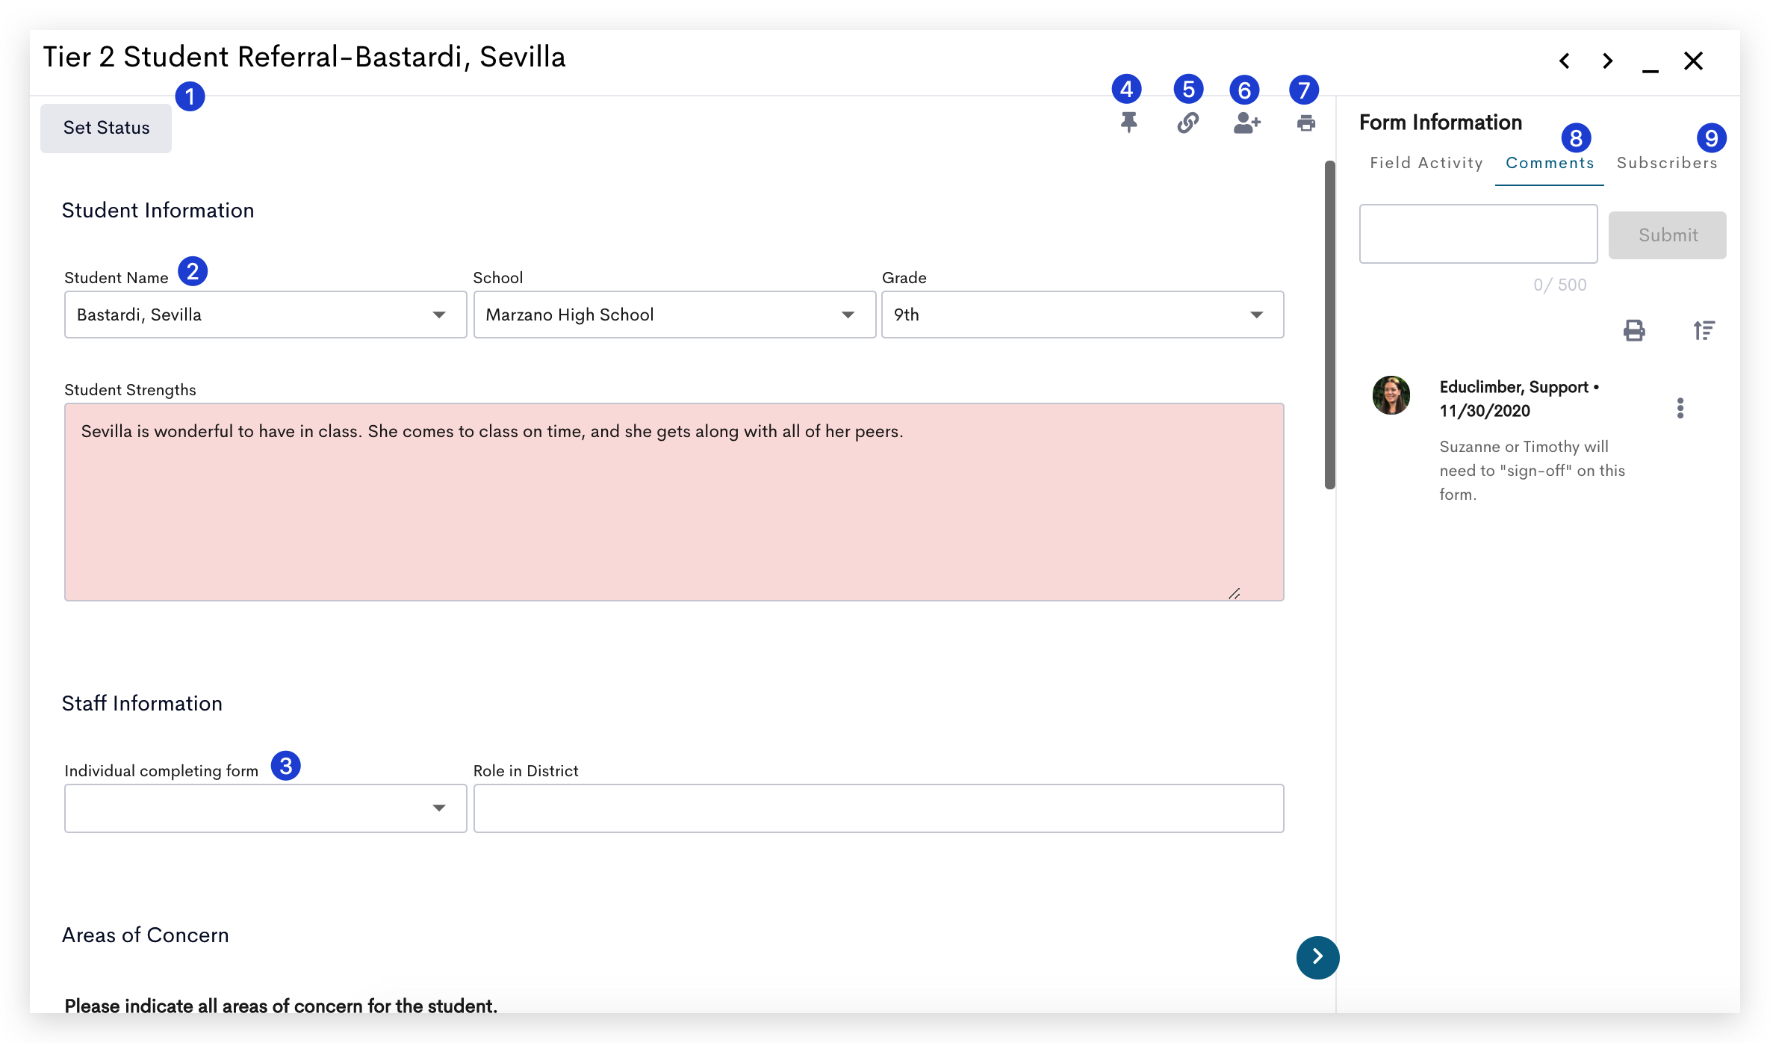Close the Tier 2 Student Referral form
The width and height of the screenshot is (1770, 1043).
point(1693,61)
